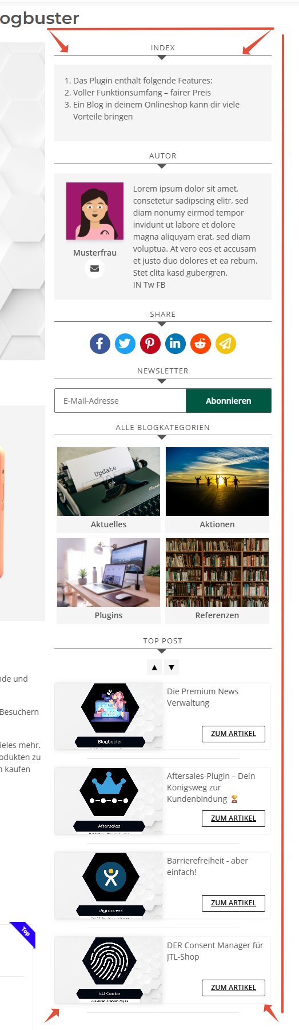
Task: Click the envelope icon under Musterfrau
Action: coord(95,268)
